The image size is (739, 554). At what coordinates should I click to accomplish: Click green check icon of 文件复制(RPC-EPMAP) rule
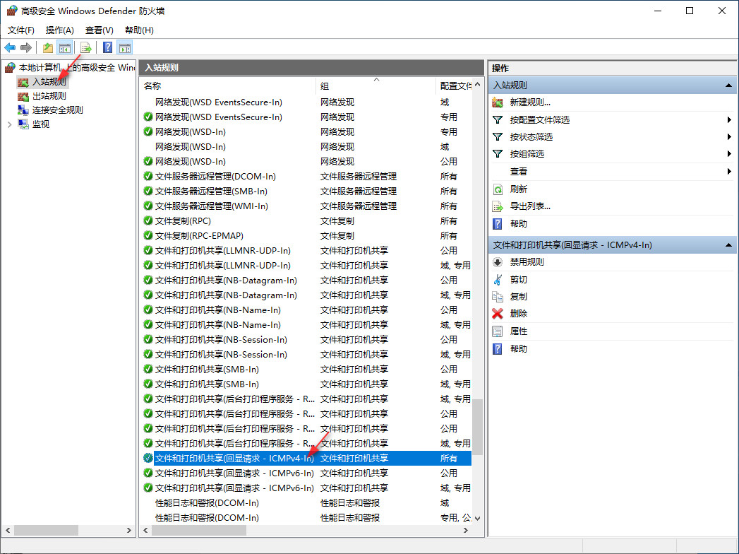[x=148, y=235]
